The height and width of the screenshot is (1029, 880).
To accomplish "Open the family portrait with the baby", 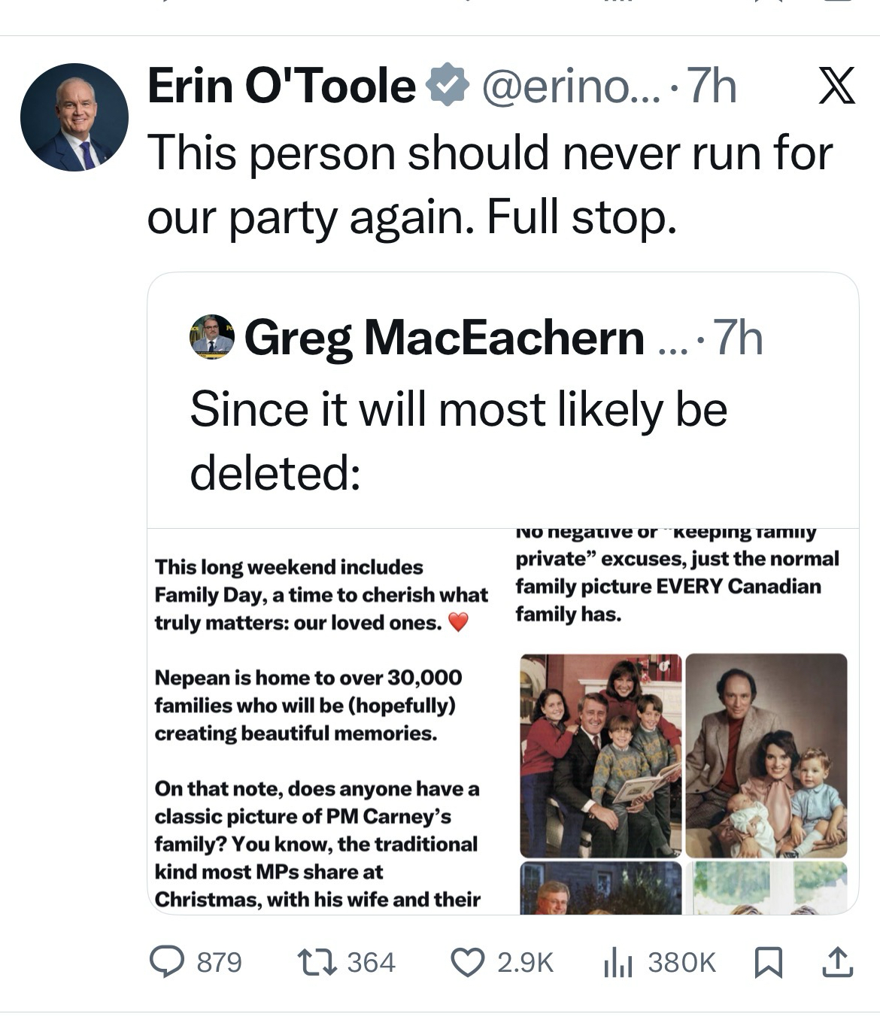I will (x=766, y=755).
